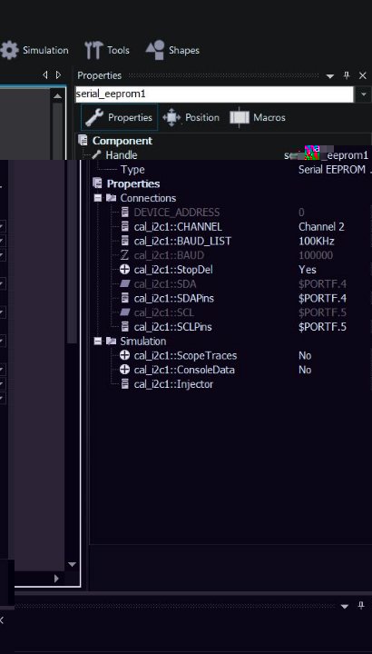Select the Type property row
This screenshot has height=654, width=372.
click(x=132, y=170)
